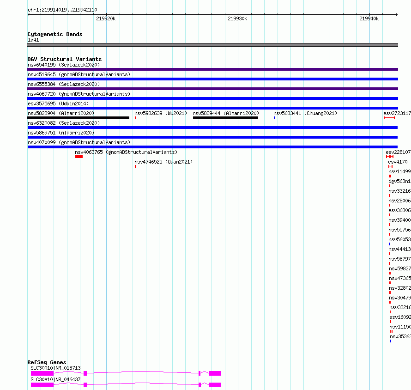The image size is (411, 390).
Task: Click the nsv4069720 gnomAD variant label
Action: pyautogui.click(x=79, y=94)
